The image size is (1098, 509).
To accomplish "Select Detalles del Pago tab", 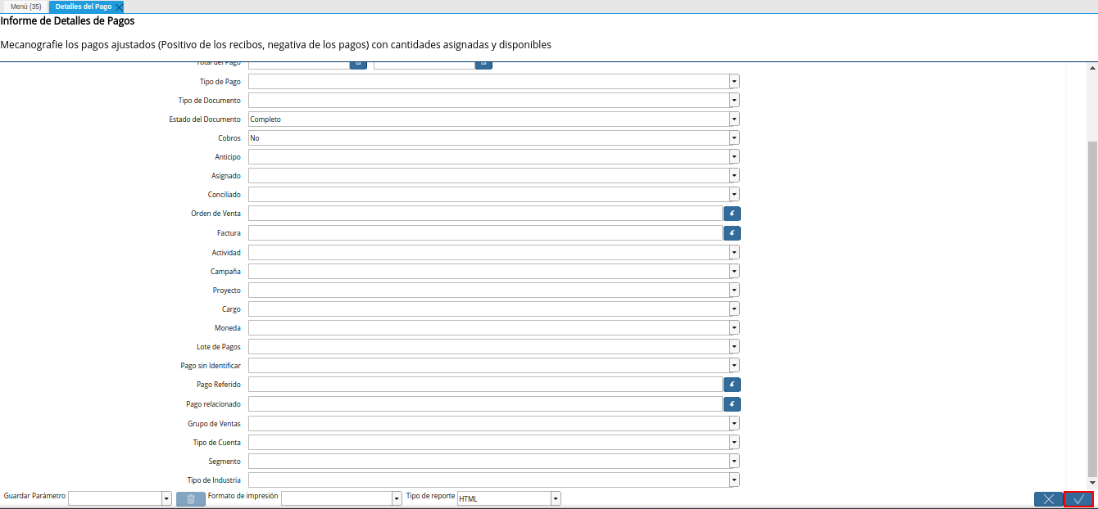I will pyautogui.click(x=84, y=7).
